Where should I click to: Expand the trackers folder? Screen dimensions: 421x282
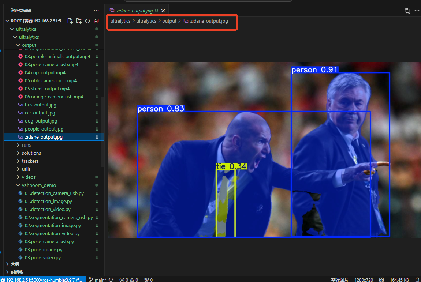coord(18,161)
